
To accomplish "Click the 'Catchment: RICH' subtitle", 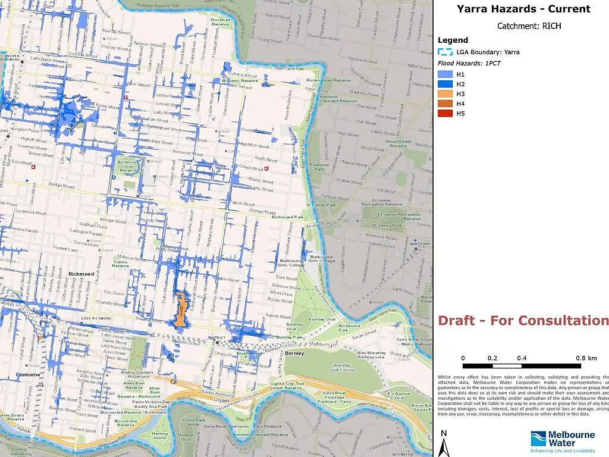I will pyautogui.click(x=529, y=26).
